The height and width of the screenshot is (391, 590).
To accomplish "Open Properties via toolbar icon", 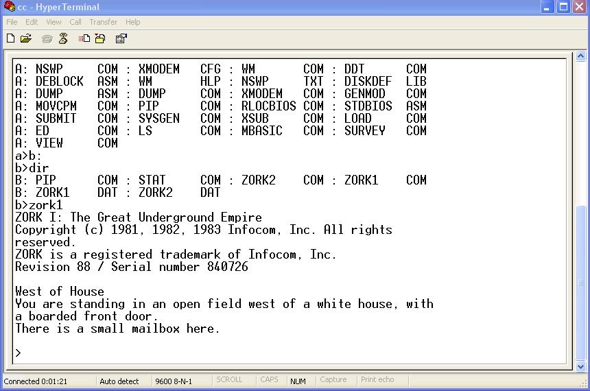I will pyautogui.click(x=121, y=38).
